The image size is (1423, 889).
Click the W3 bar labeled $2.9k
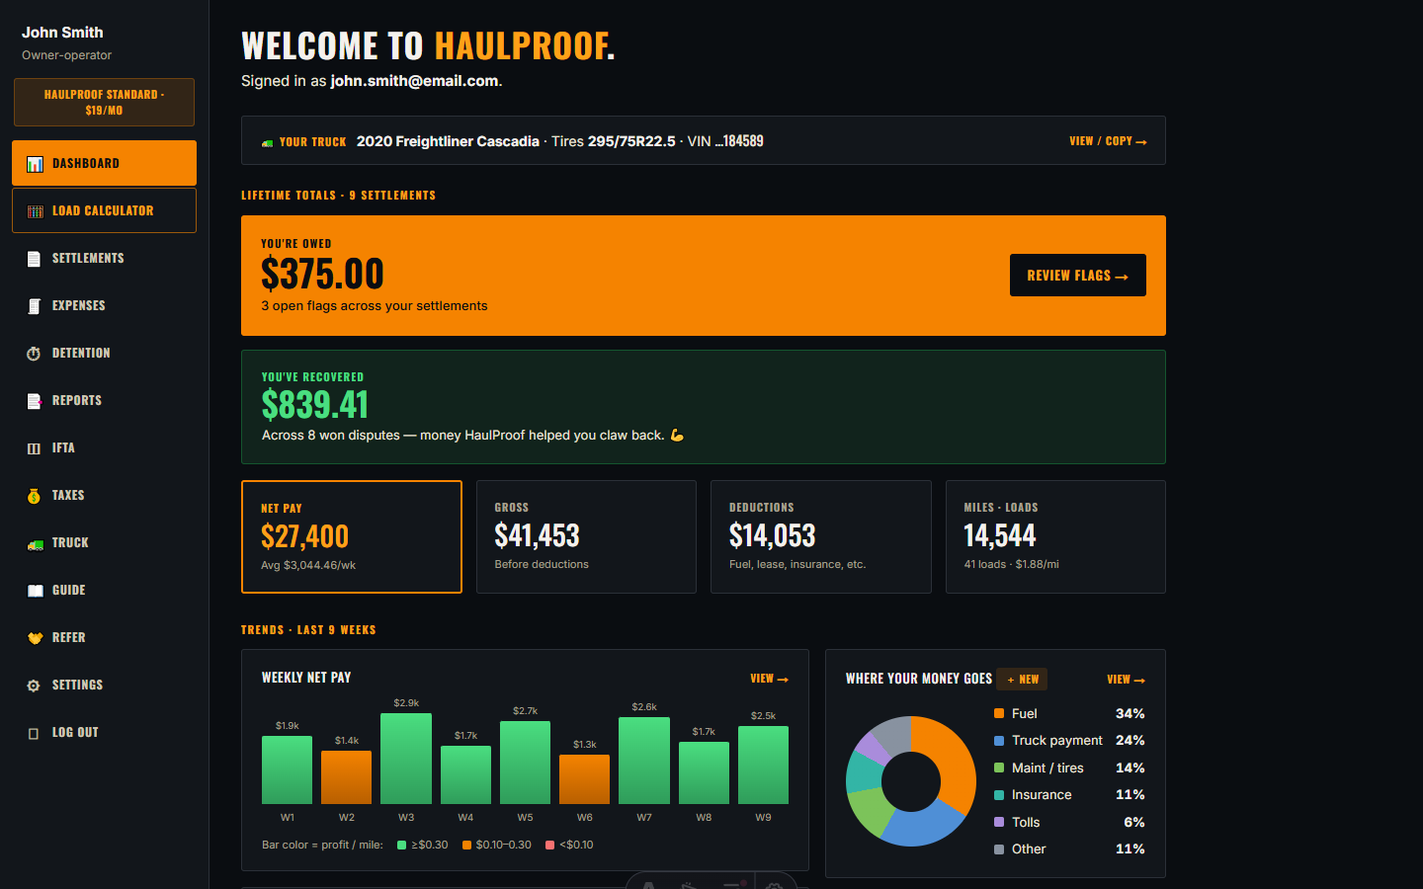406,759
